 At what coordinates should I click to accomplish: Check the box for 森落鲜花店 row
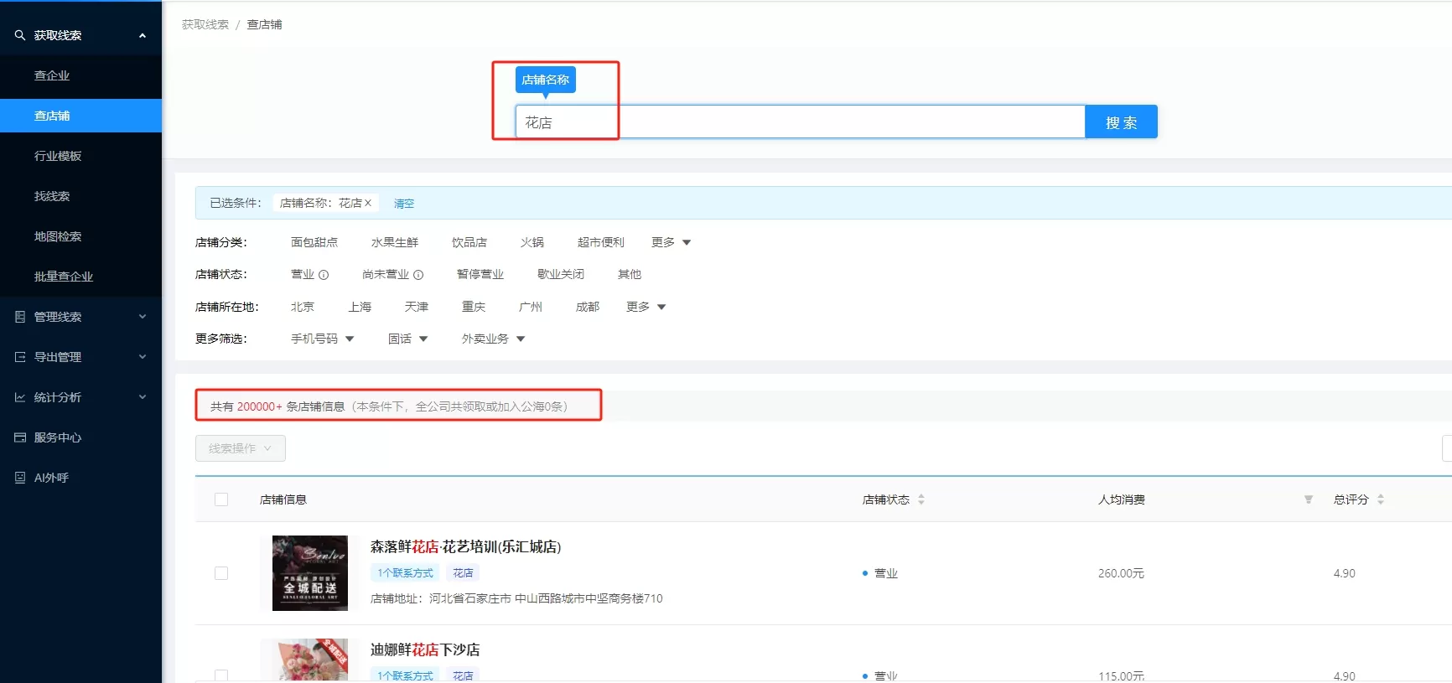[x=221, y=573]
